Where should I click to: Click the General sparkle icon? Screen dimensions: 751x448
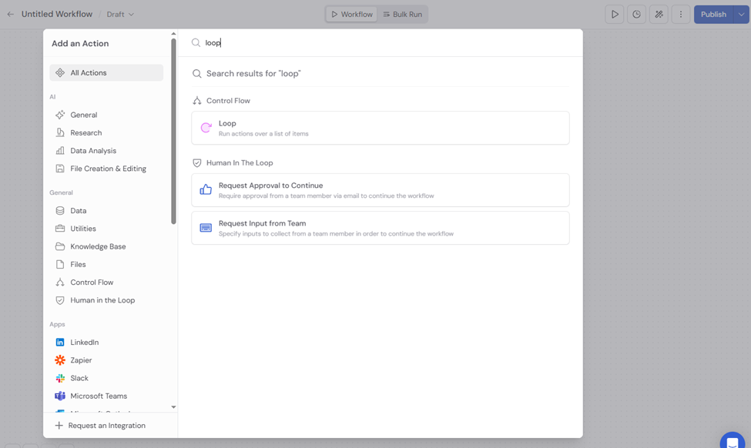coord(60,115)
